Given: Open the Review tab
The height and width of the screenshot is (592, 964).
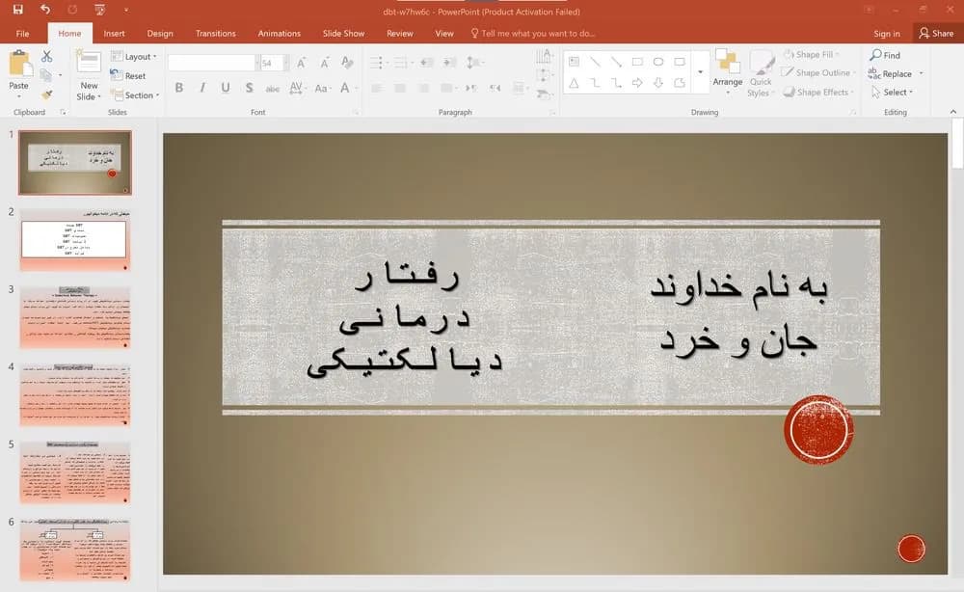Looking at the screenshot, I should pyautogui.click(x=400, y=33).
